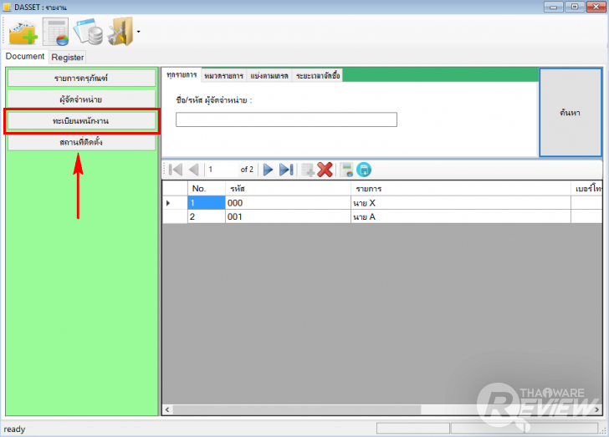The width and height of the screenshot is (609, 437).
Task: Maximize the DASSET window
Action: pos(575,7)
